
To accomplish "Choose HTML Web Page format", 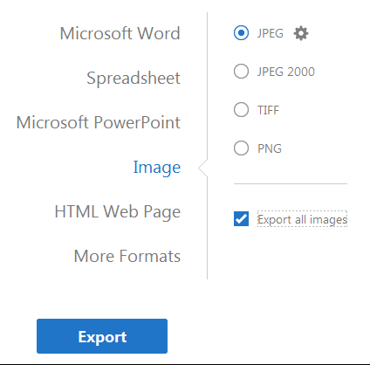I will tap(118, 211).
